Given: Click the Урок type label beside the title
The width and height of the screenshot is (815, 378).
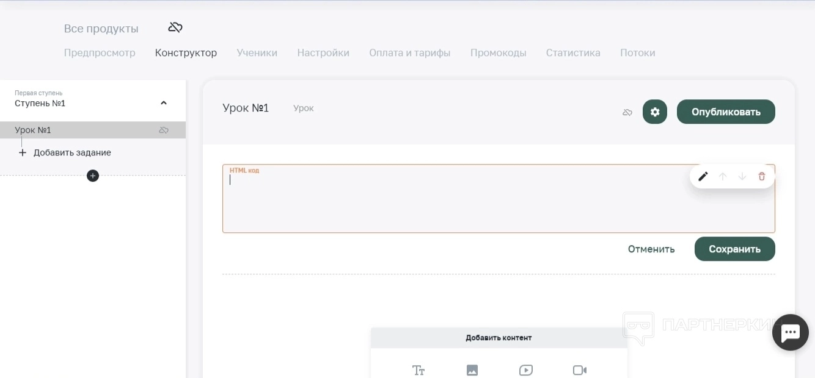Looking at the screenshot, I should point(304,109).
